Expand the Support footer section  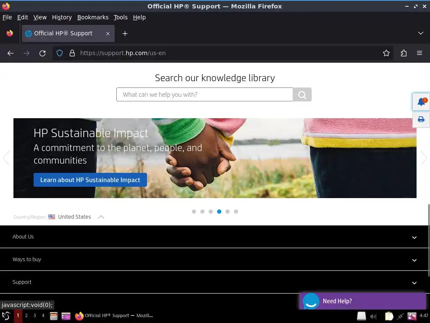215,282
